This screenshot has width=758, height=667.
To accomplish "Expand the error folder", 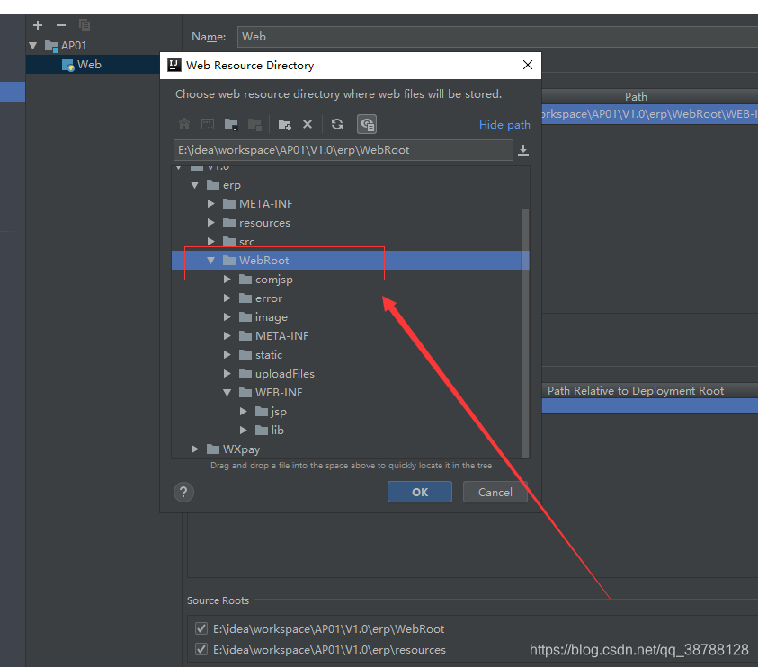I will point(227,298).
